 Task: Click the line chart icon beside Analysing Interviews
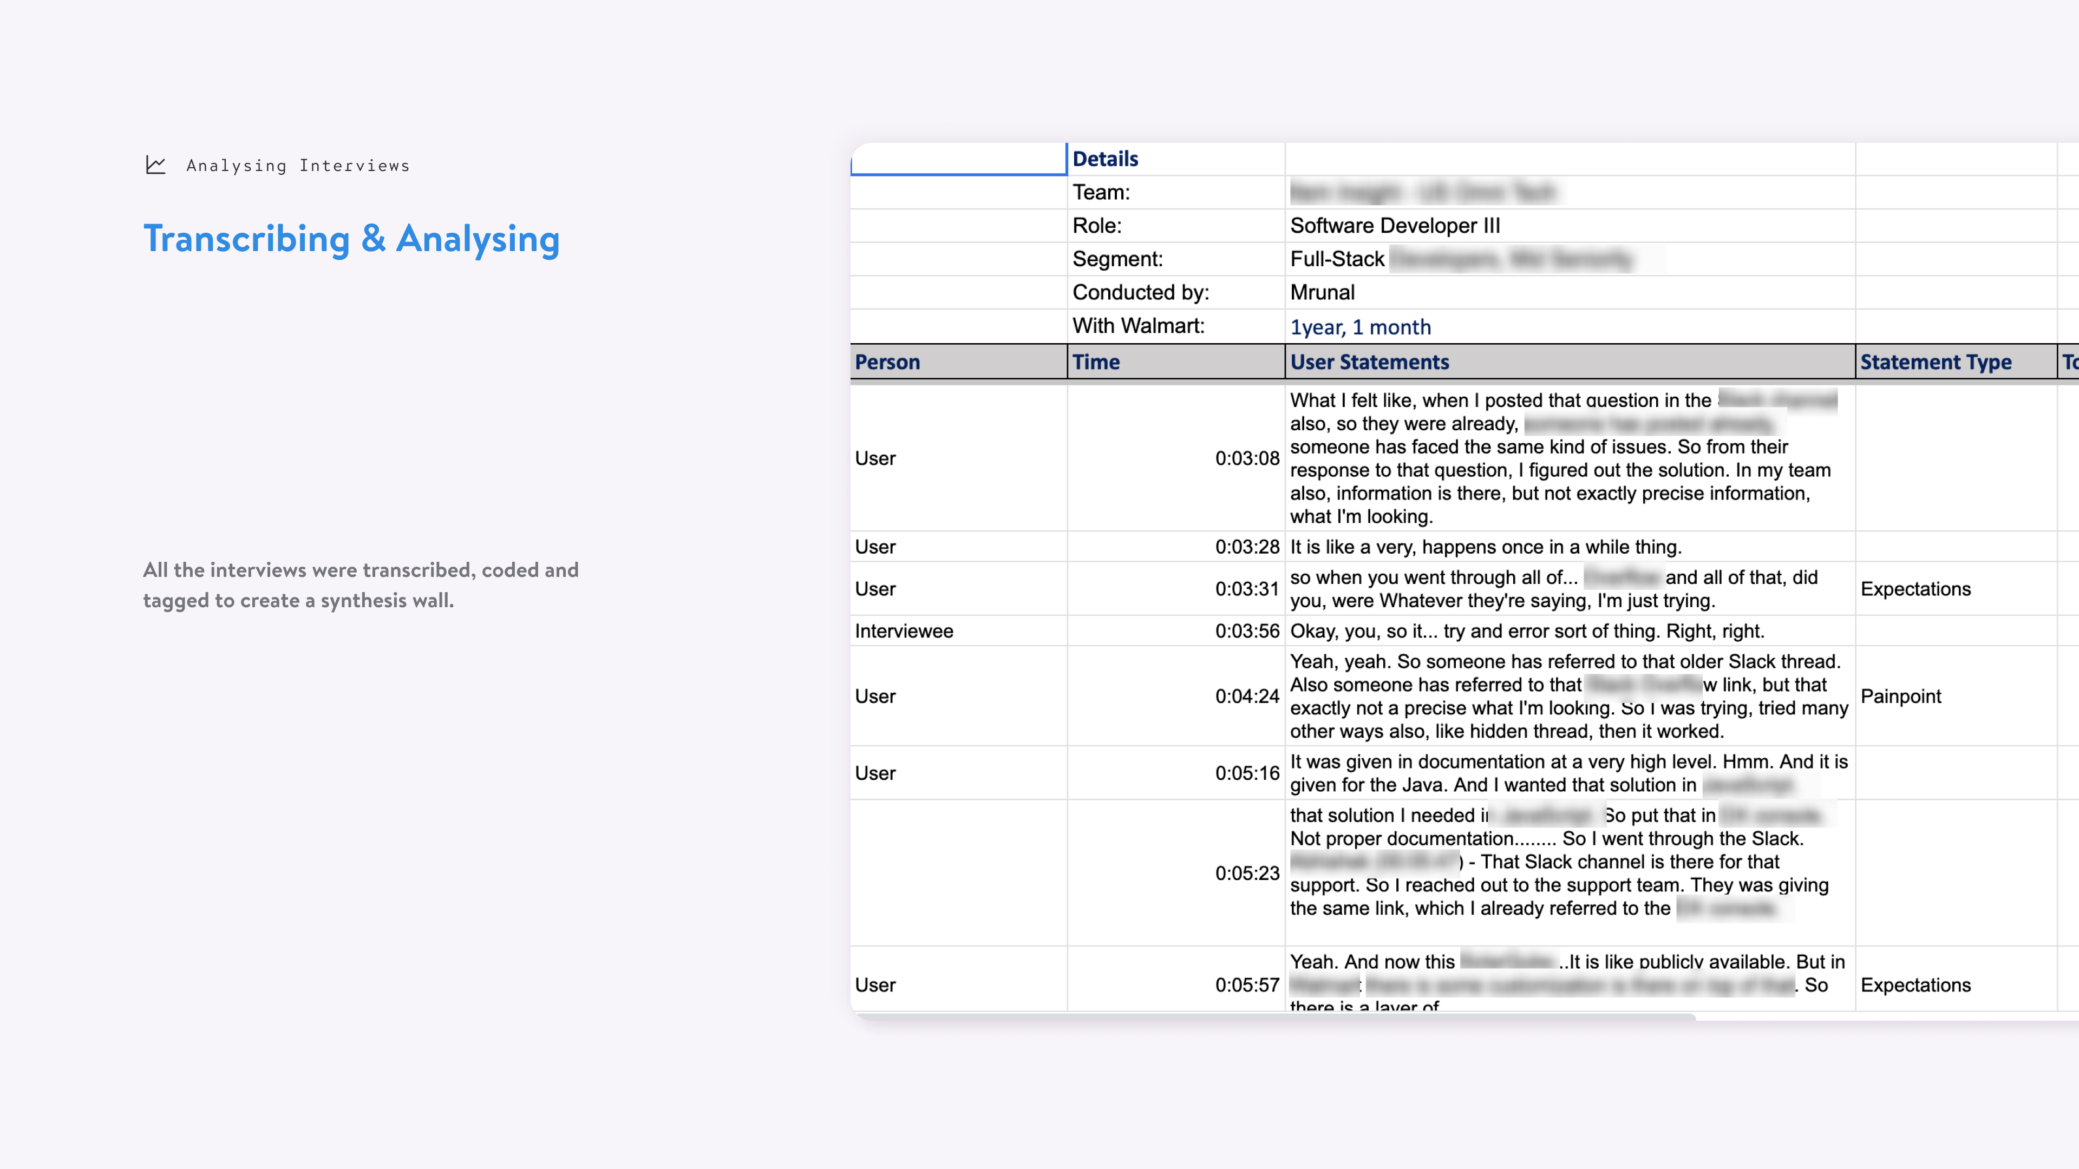click(156, 165)
